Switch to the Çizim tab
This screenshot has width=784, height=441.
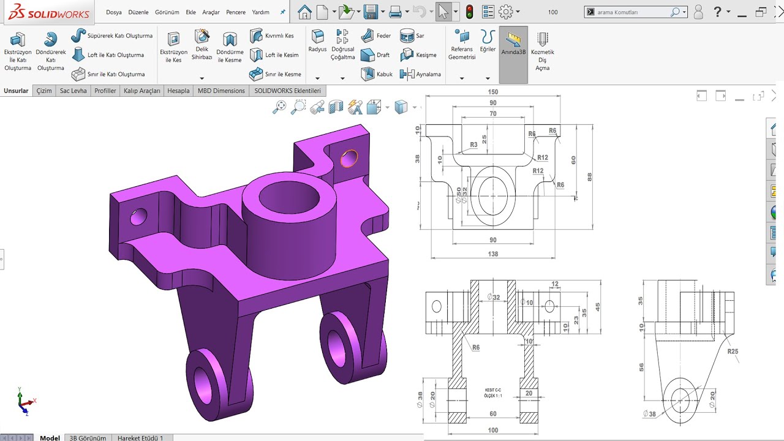tap(44, 91)
